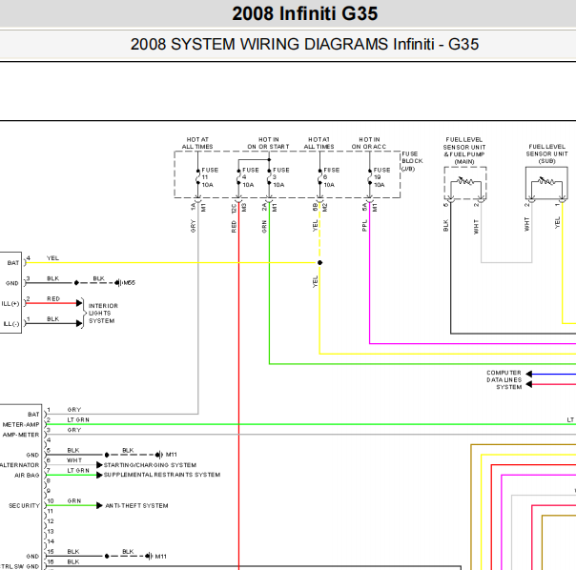The width and height of the screenshot is (576, 570).
Task: Click the 'SUPPLEMENTAL RESTRAINTS SYSTEM' reference
Action: click(x=162, y=475)
